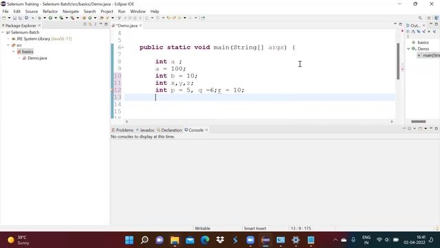Image resolution: width=440 pixels, height=248 pixels.
Task: Click the Open Console icon in Console view
Action: click(x=420, y=129)
